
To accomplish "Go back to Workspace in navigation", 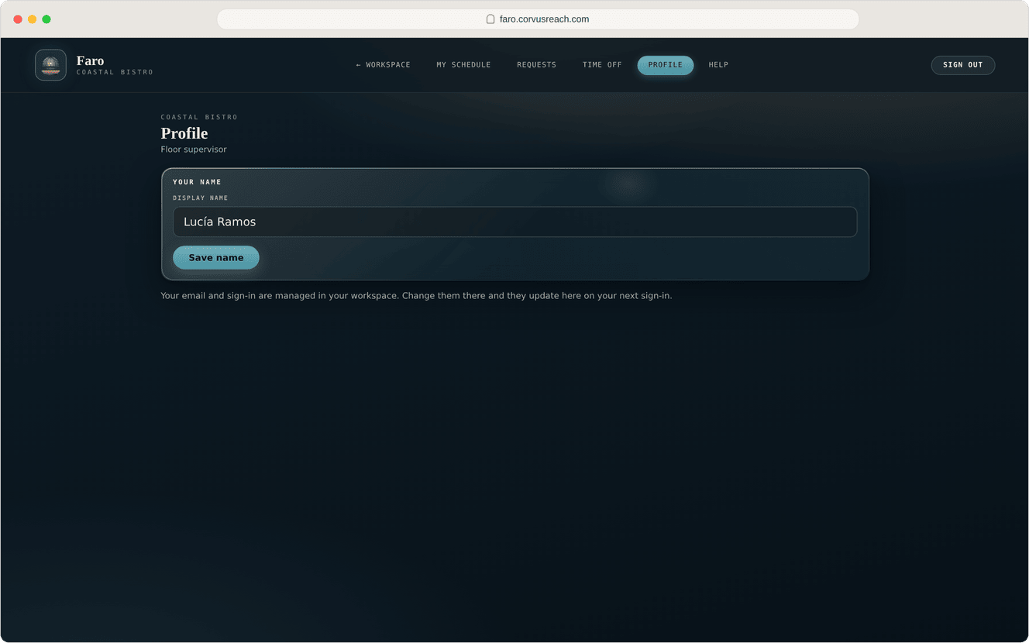I will [x=384, y=65].
